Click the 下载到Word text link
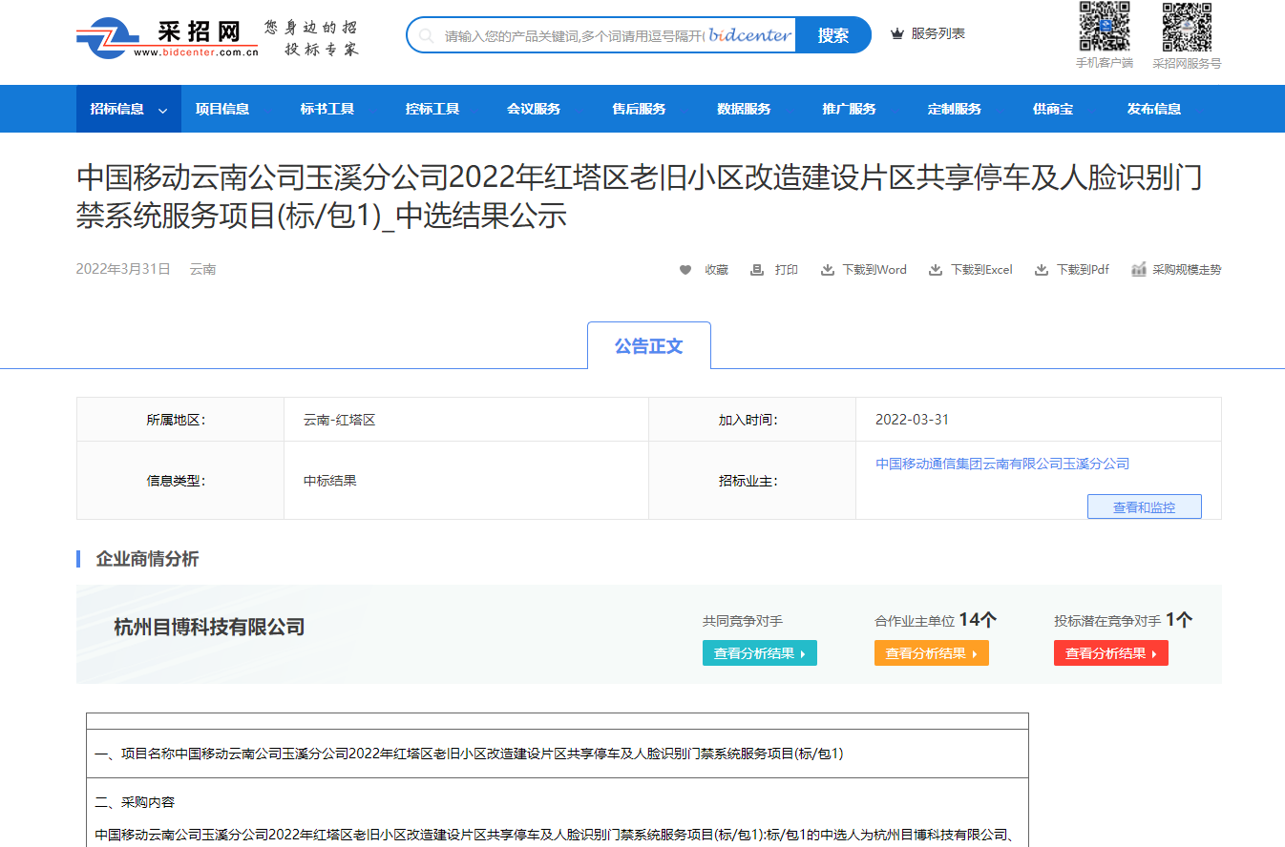Image resolution: width=1285 pixels, height=847 pixels. [x=874, y=270]
